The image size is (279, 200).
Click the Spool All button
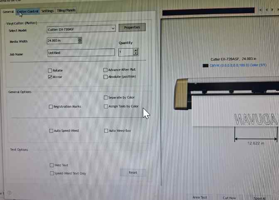click(x=259, y=198)
